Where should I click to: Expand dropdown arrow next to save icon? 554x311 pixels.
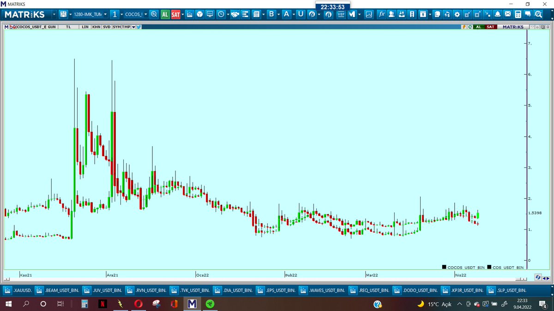pos(70,14)
